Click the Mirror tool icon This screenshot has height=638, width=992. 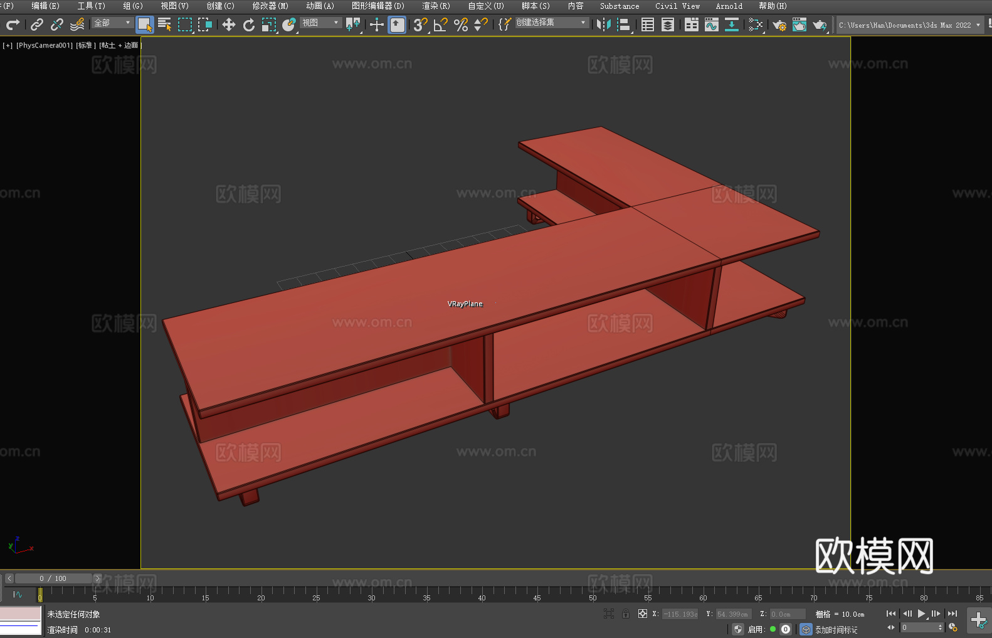[x=604, y=24]
